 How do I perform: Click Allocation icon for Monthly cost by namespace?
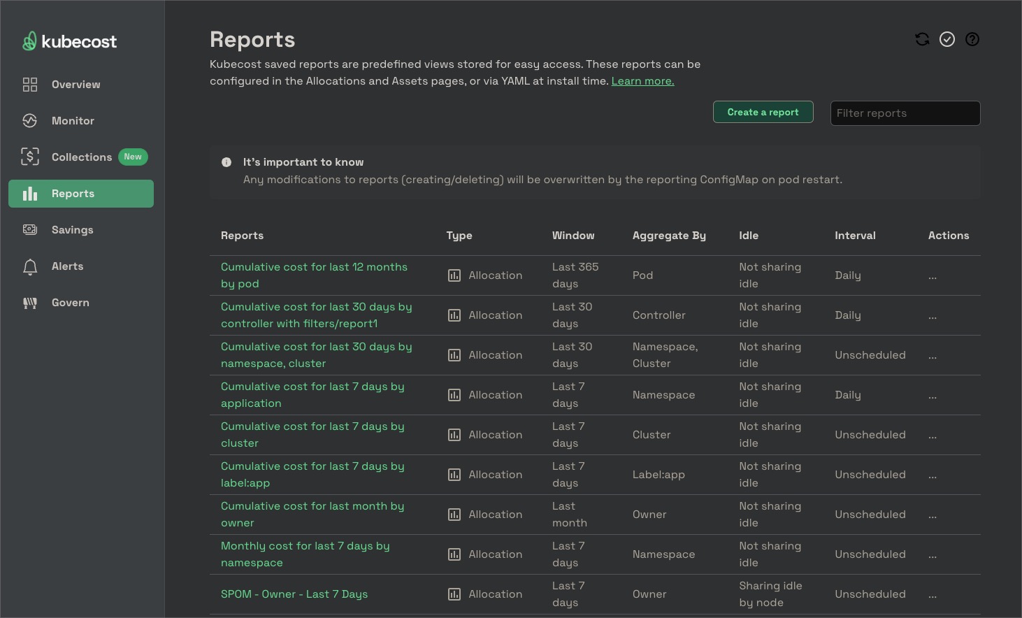click(x=454, y=554)
